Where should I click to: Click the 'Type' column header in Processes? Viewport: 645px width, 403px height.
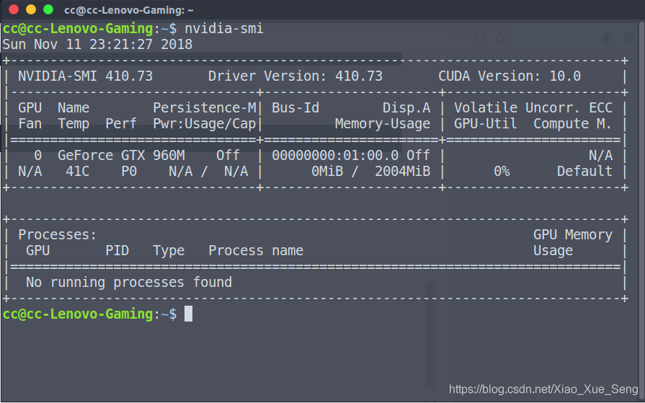[169, 251]
